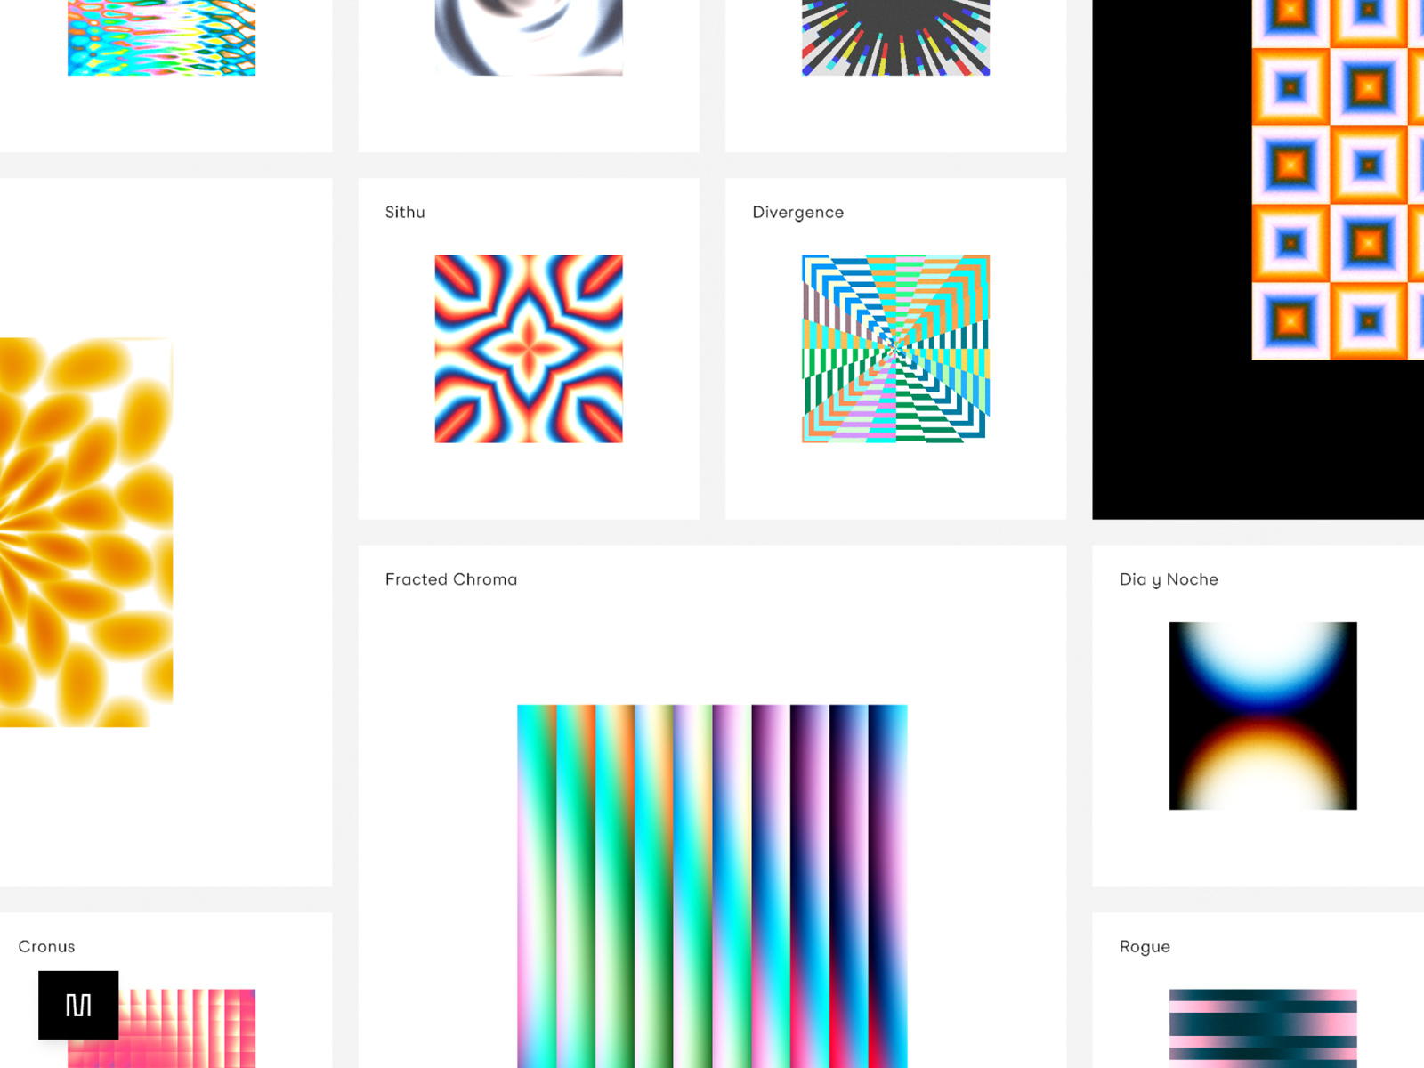
Task: Select the Divergence striped spiral artwork
Action: [895, 349]
